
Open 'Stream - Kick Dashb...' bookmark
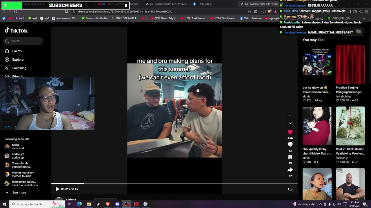[95, 18]
